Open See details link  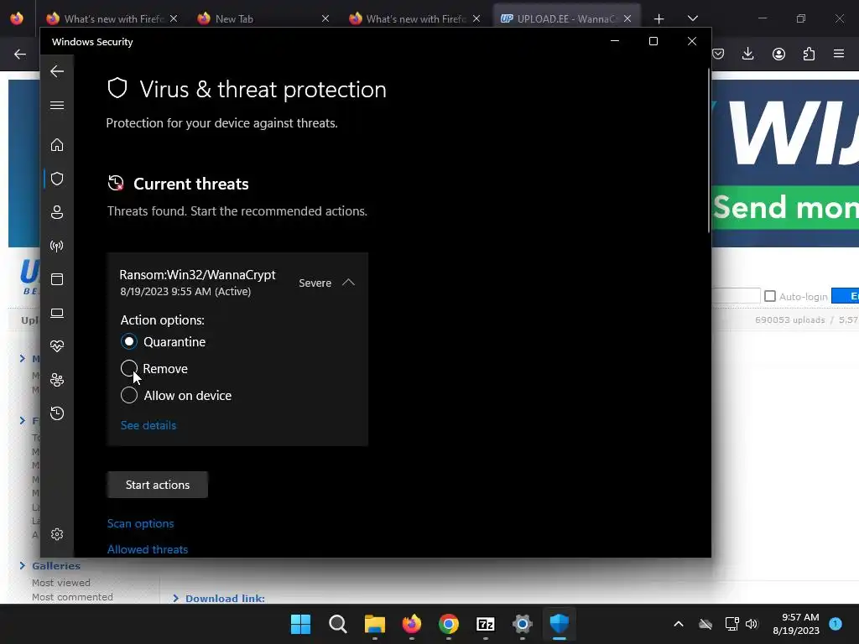(148, 425)
